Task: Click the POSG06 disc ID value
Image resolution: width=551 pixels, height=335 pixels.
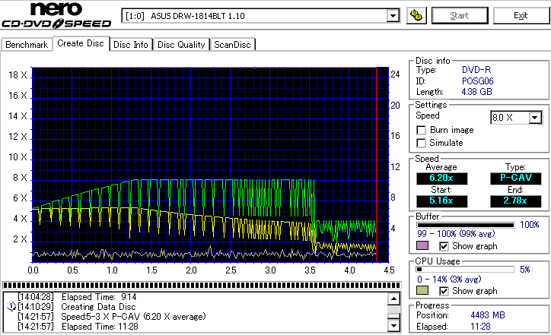Action: 477,81
